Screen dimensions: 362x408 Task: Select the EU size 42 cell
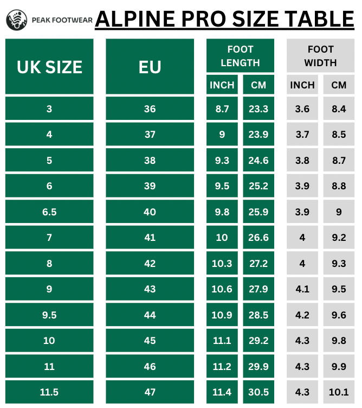(150, 263)
